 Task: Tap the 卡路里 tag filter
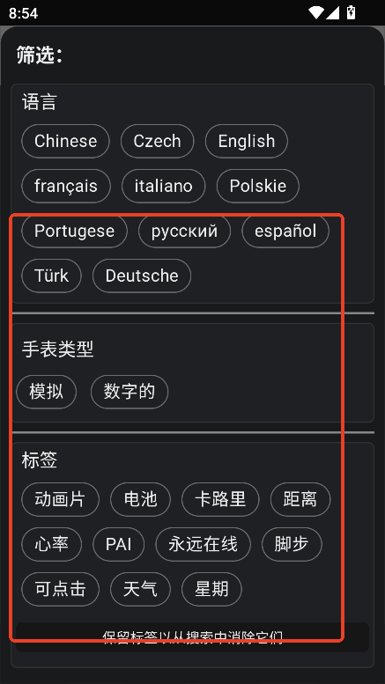click(x=220, y=499)
